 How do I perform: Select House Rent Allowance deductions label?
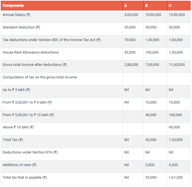pyautogui.click(x=30, y=52)
